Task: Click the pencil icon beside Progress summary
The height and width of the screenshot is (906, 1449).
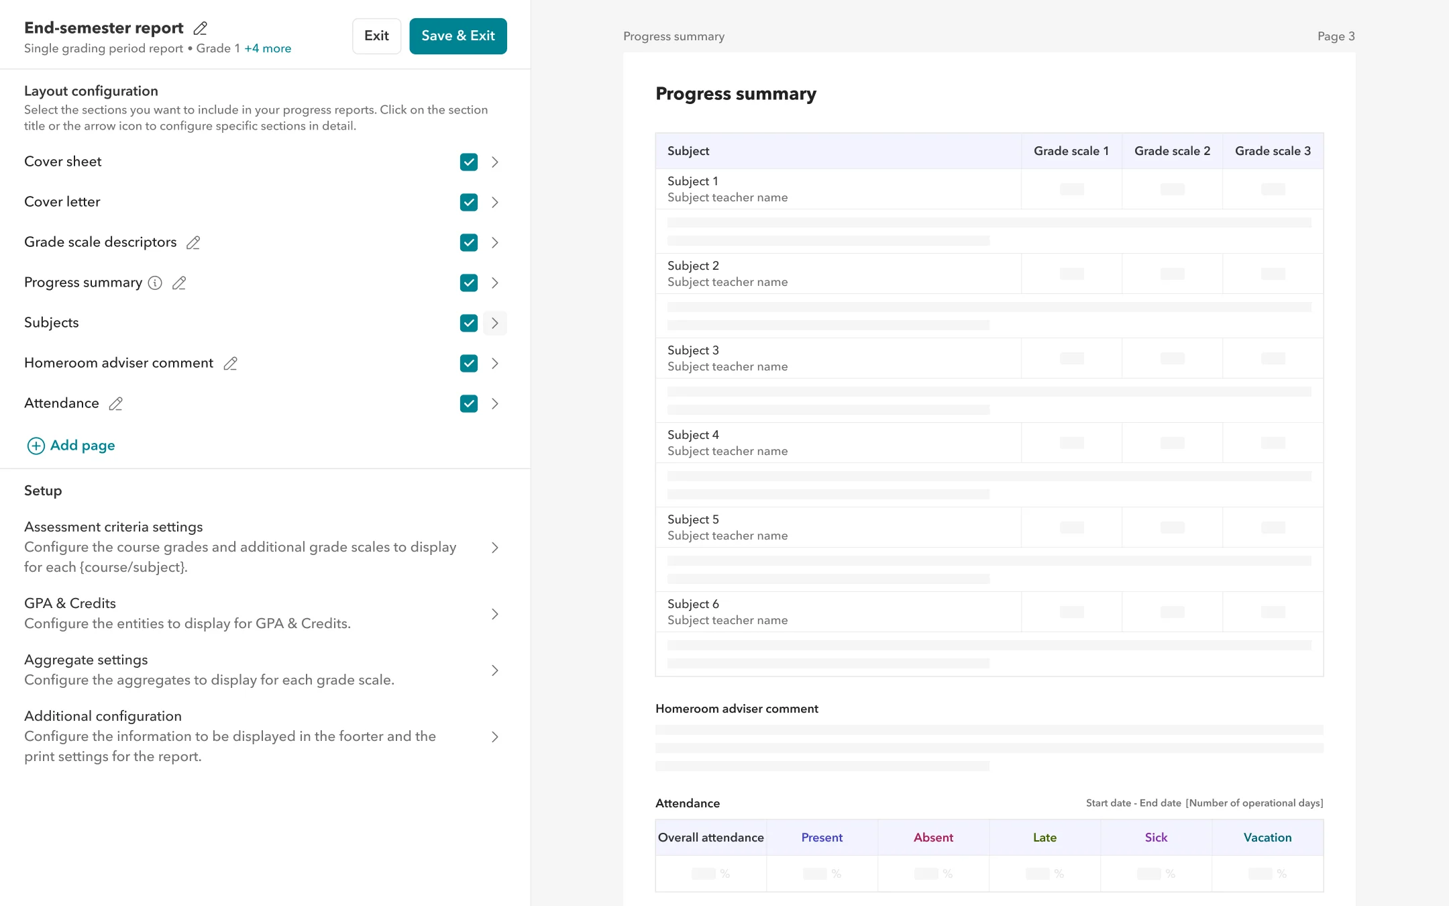Action: point(179,283)
